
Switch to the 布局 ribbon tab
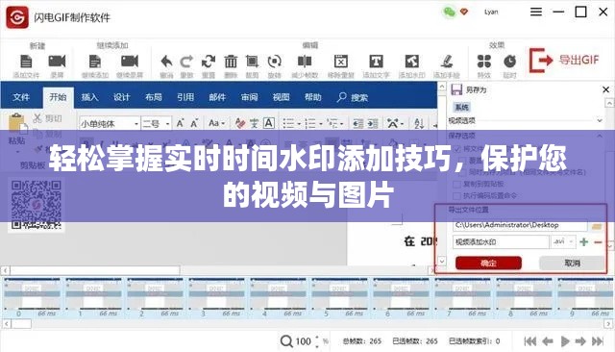[154, 97]
